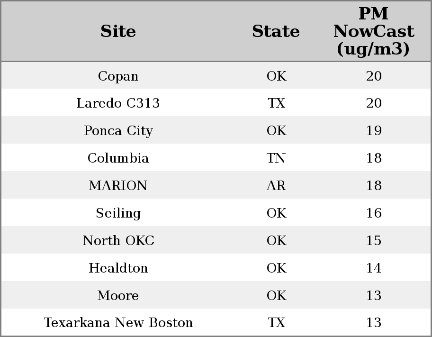The height and width of the screenshot is (337, 432).
Task: Click the Moore site name
Action: 118,296
